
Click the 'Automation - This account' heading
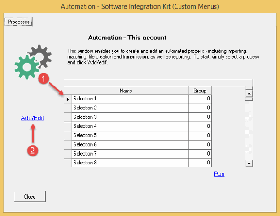tap(127, 38)
